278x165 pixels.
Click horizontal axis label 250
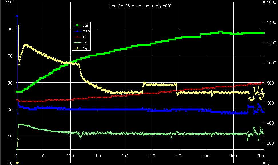152,156
